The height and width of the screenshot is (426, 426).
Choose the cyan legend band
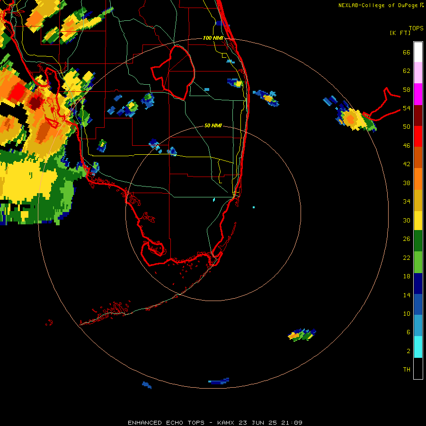pyautogui.click(x=418, y=347)
